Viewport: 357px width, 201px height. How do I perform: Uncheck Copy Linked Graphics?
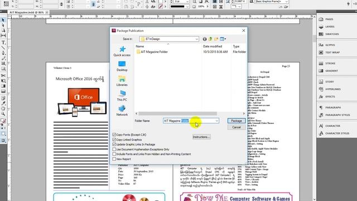coord(114,140)
